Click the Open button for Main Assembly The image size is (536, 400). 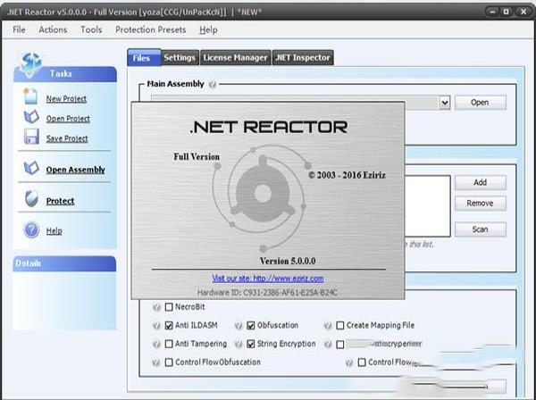click(x=481, y=103)
